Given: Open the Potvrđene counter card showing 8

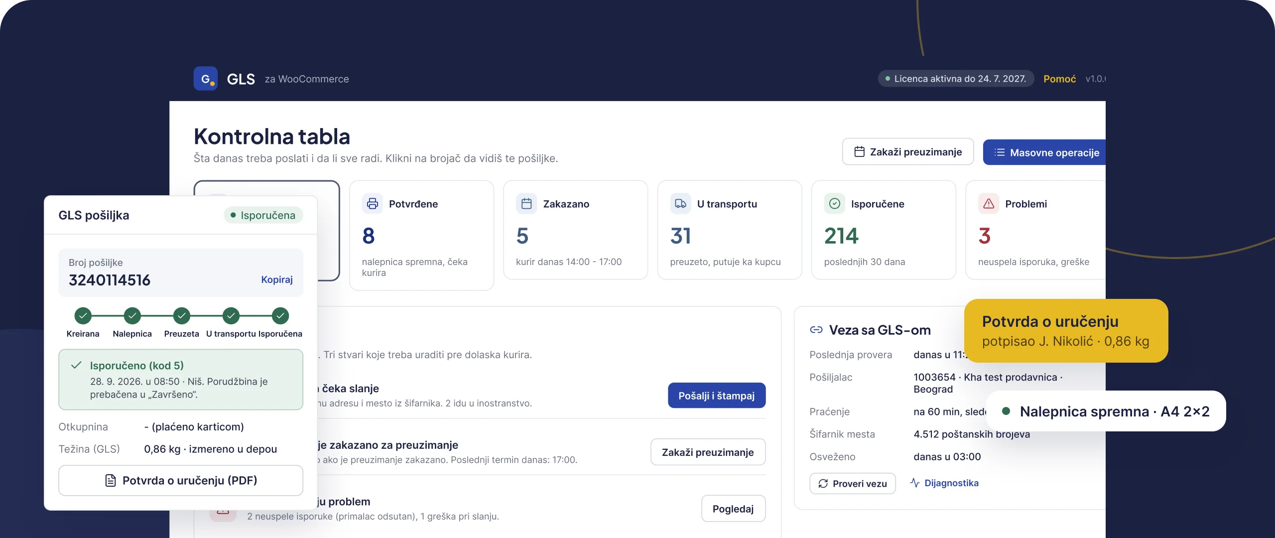Looking at the screenshot, I should coord(422,235).
